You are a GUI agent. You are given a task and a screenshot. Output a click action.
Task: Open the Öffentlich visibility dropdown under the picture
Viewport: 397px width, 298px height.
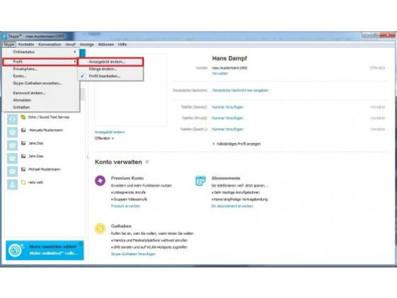click(x=104, y=138)
